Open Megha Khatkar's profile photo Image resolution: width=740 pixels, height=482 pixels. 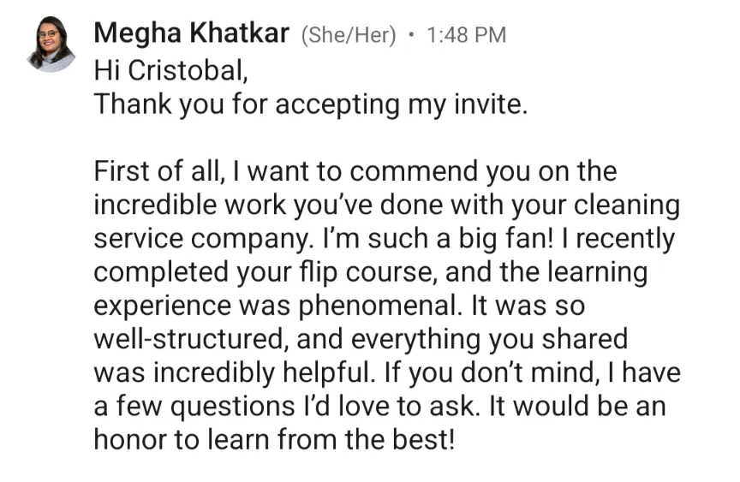point(51,45)
